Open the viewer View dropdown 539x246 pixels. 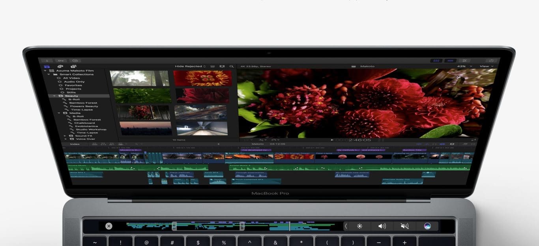coord(486,66)
